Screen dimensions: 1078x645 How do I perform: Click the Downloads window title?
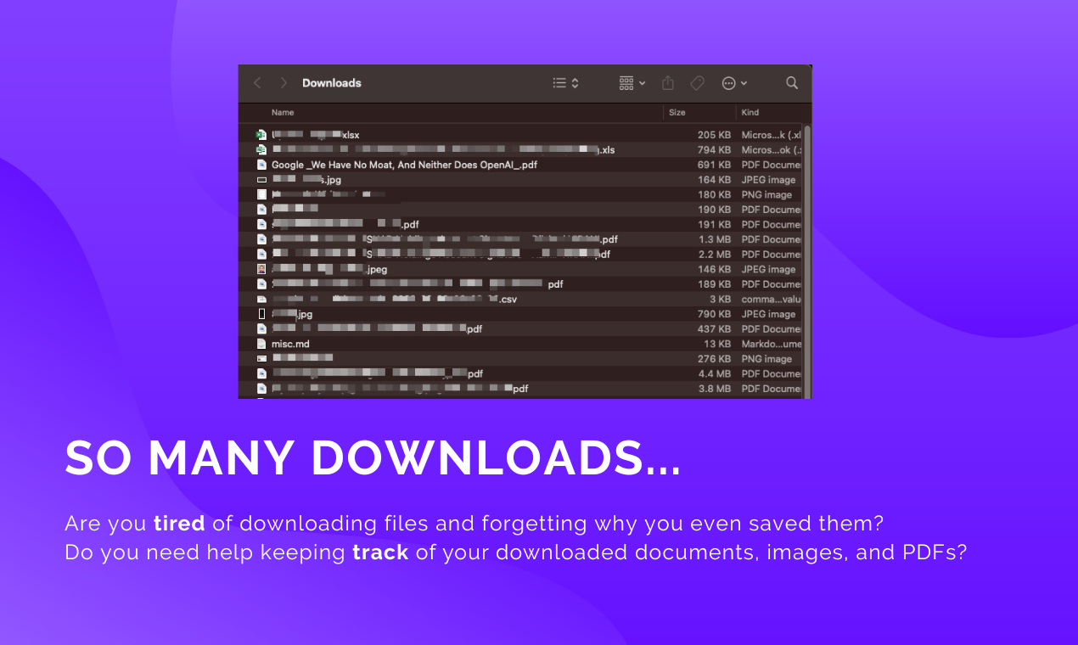coord(332,83)
